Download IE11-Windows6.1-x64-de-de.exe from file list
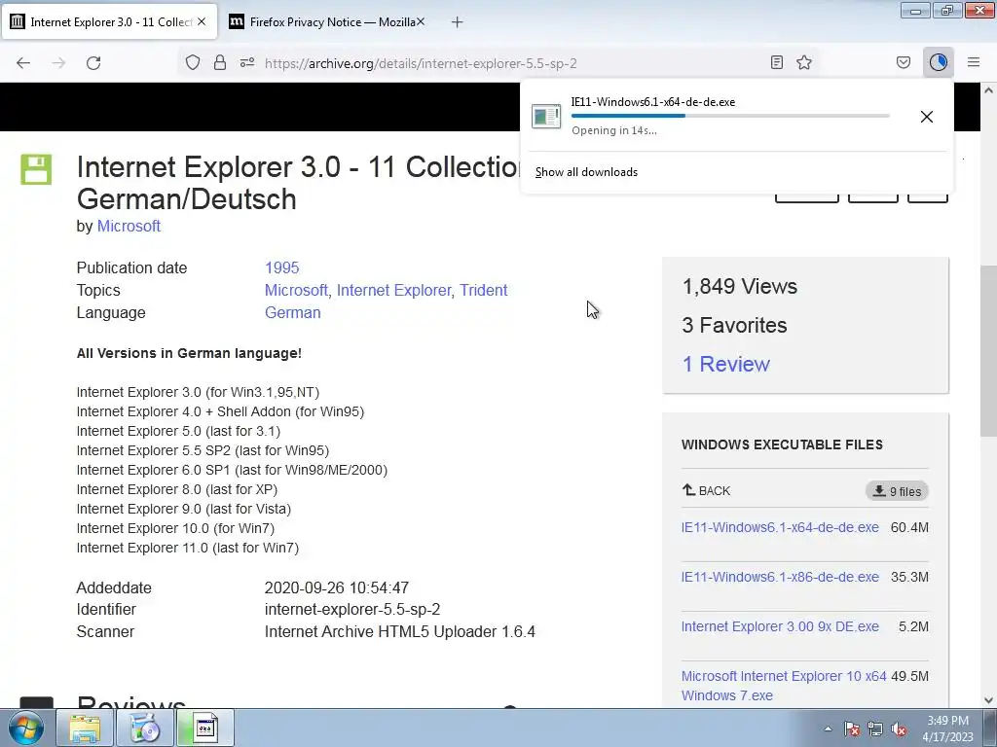The width and height of the screenshot is (997, 747). [780, 527]
